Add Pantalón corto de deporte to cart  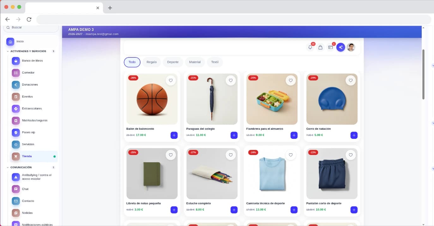pyautogui.click(x=354, y=210)
